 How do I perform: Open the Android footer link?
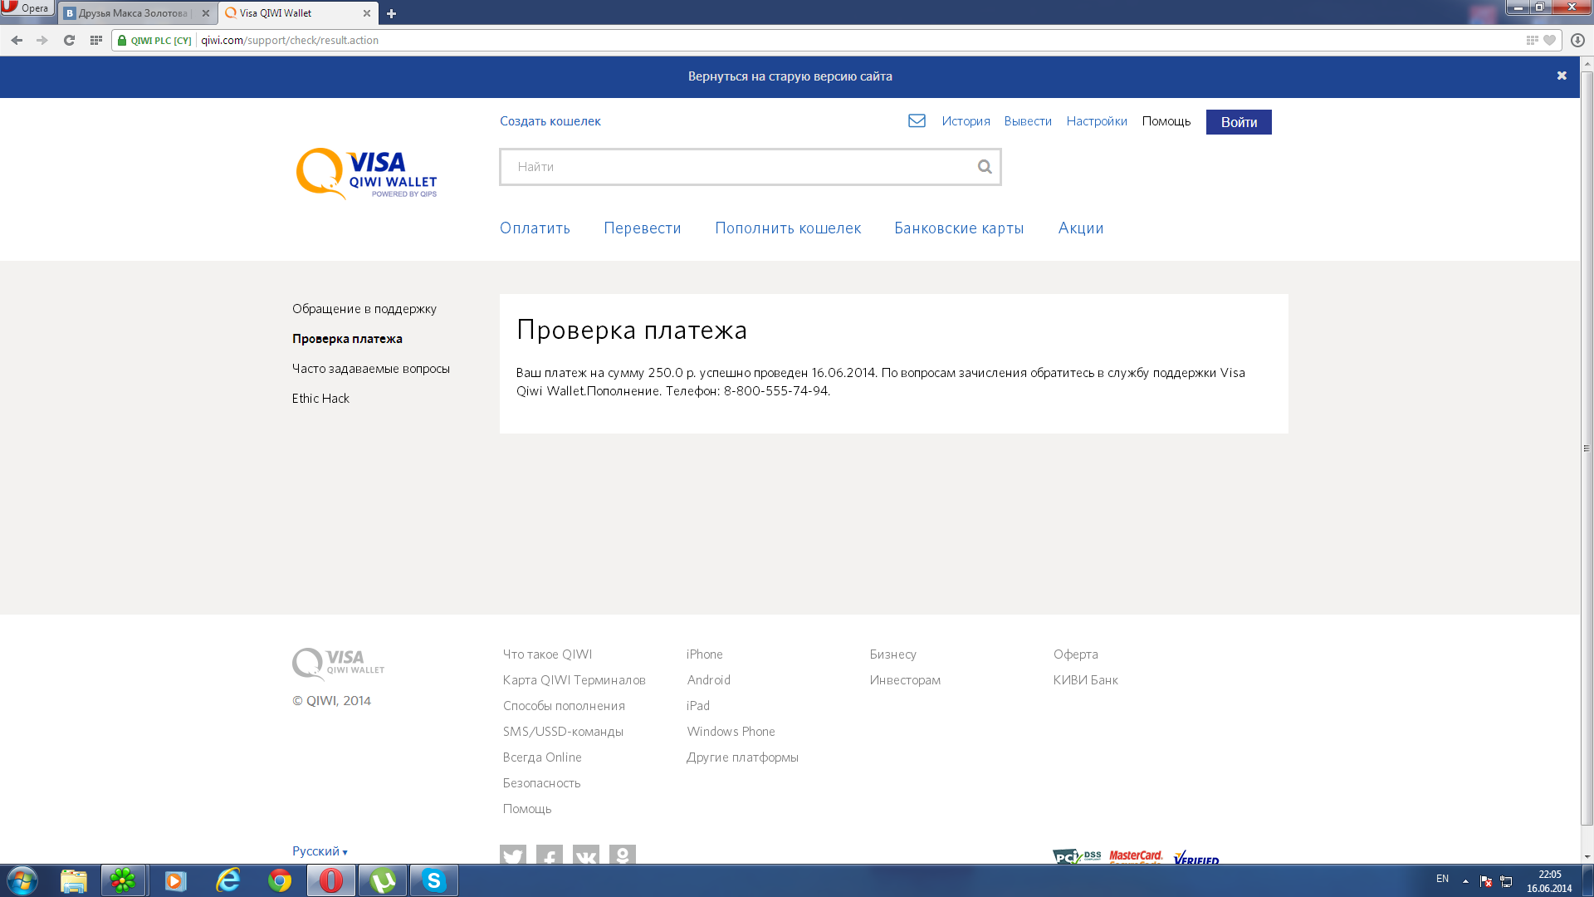coord(708,680)
